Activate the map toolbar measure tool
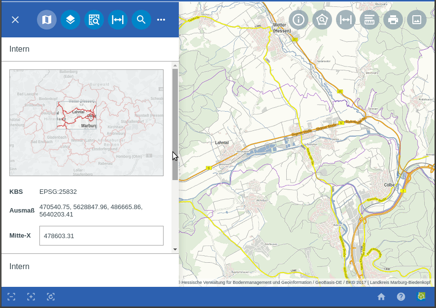 346,20
